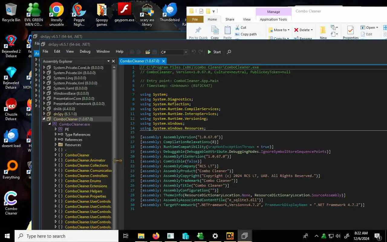Open the C# language dropdown
387x242 pixels.
tap(174, 52)
